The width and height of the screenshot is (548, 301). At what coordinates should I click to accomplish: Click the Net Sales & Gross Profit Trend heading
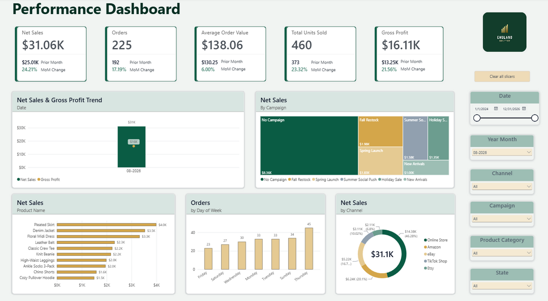click(x=59, y=100)
